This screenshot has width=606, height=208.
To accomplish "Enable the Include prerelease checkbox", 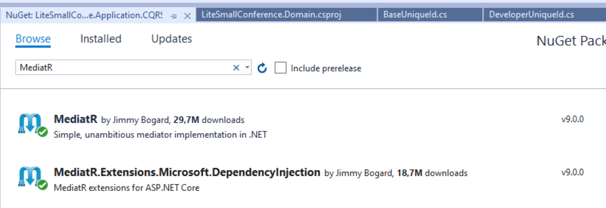I will point(280,68).
